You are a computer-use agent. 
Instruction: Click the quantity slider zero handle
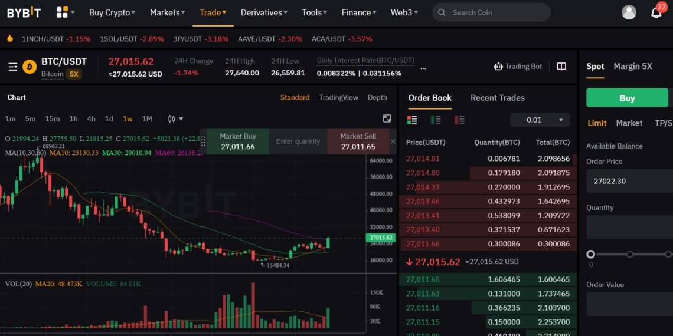[x=591, y=254]
